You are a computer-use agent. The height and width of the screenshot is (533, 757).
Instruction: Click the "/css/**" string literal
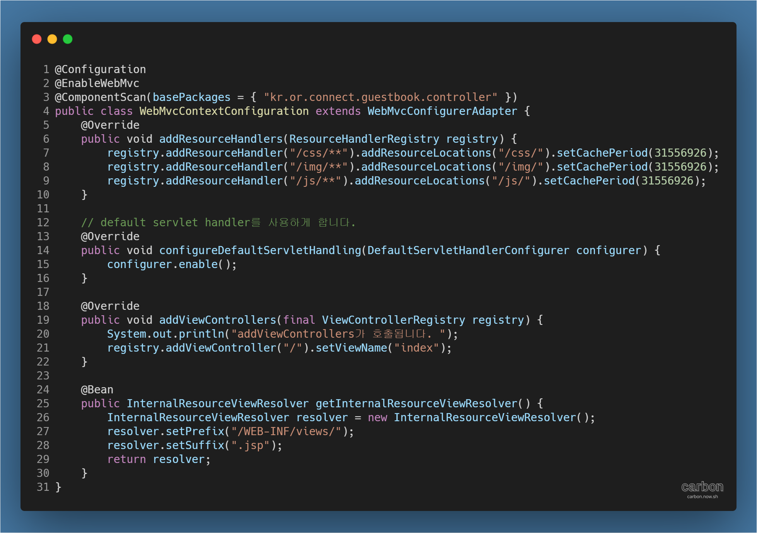319,153
